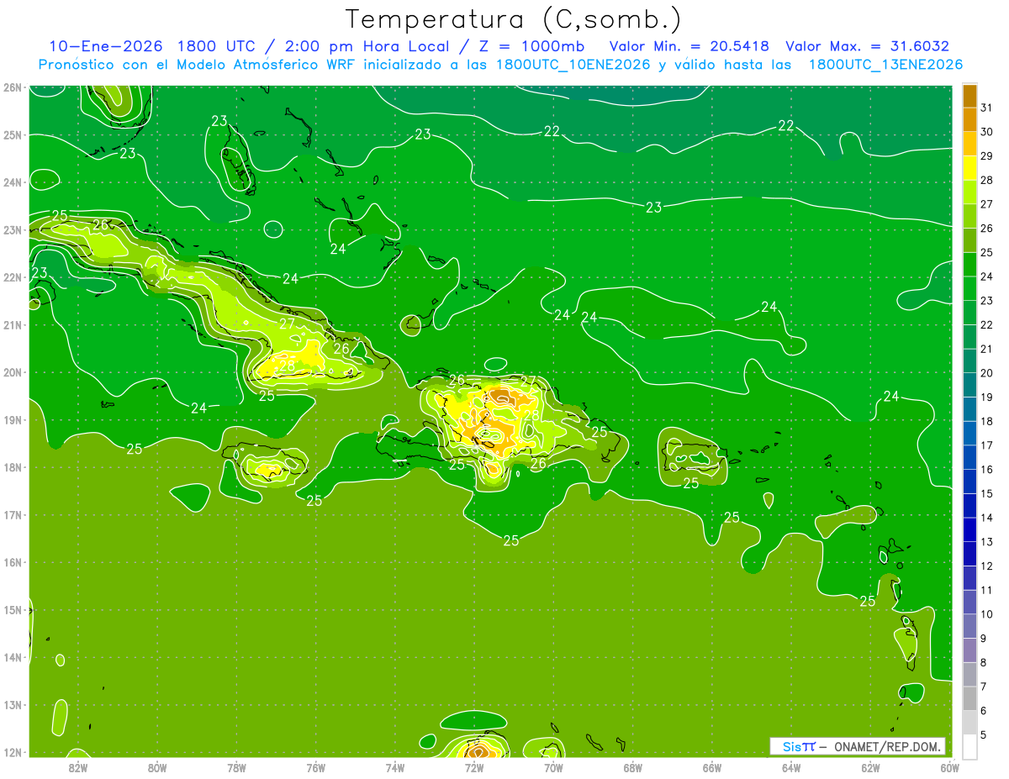Click the '13N' latitude axis label

click(12, 705)
